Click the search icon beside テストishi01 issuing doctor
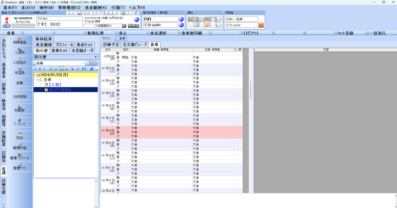The image size is (397, 208). click(x=181, y=25)
